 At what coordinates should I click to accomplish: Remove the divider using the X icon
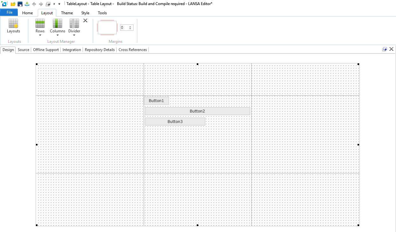click(85, 20)
